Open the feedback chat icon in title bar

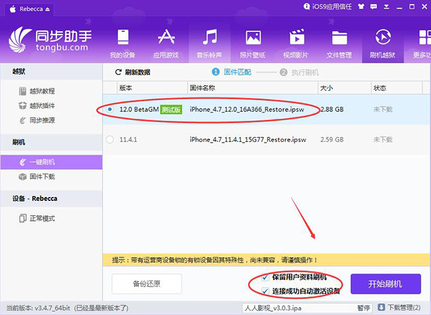click(373, 7)
